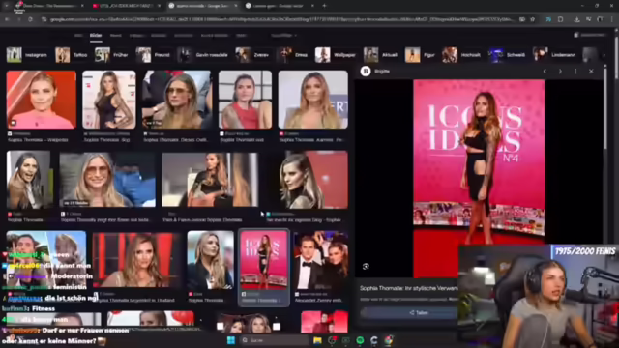Switch to the Bilder search tab
Image resolution: width=619 pixels, height=348 pixels.
(x=96, y=36)
